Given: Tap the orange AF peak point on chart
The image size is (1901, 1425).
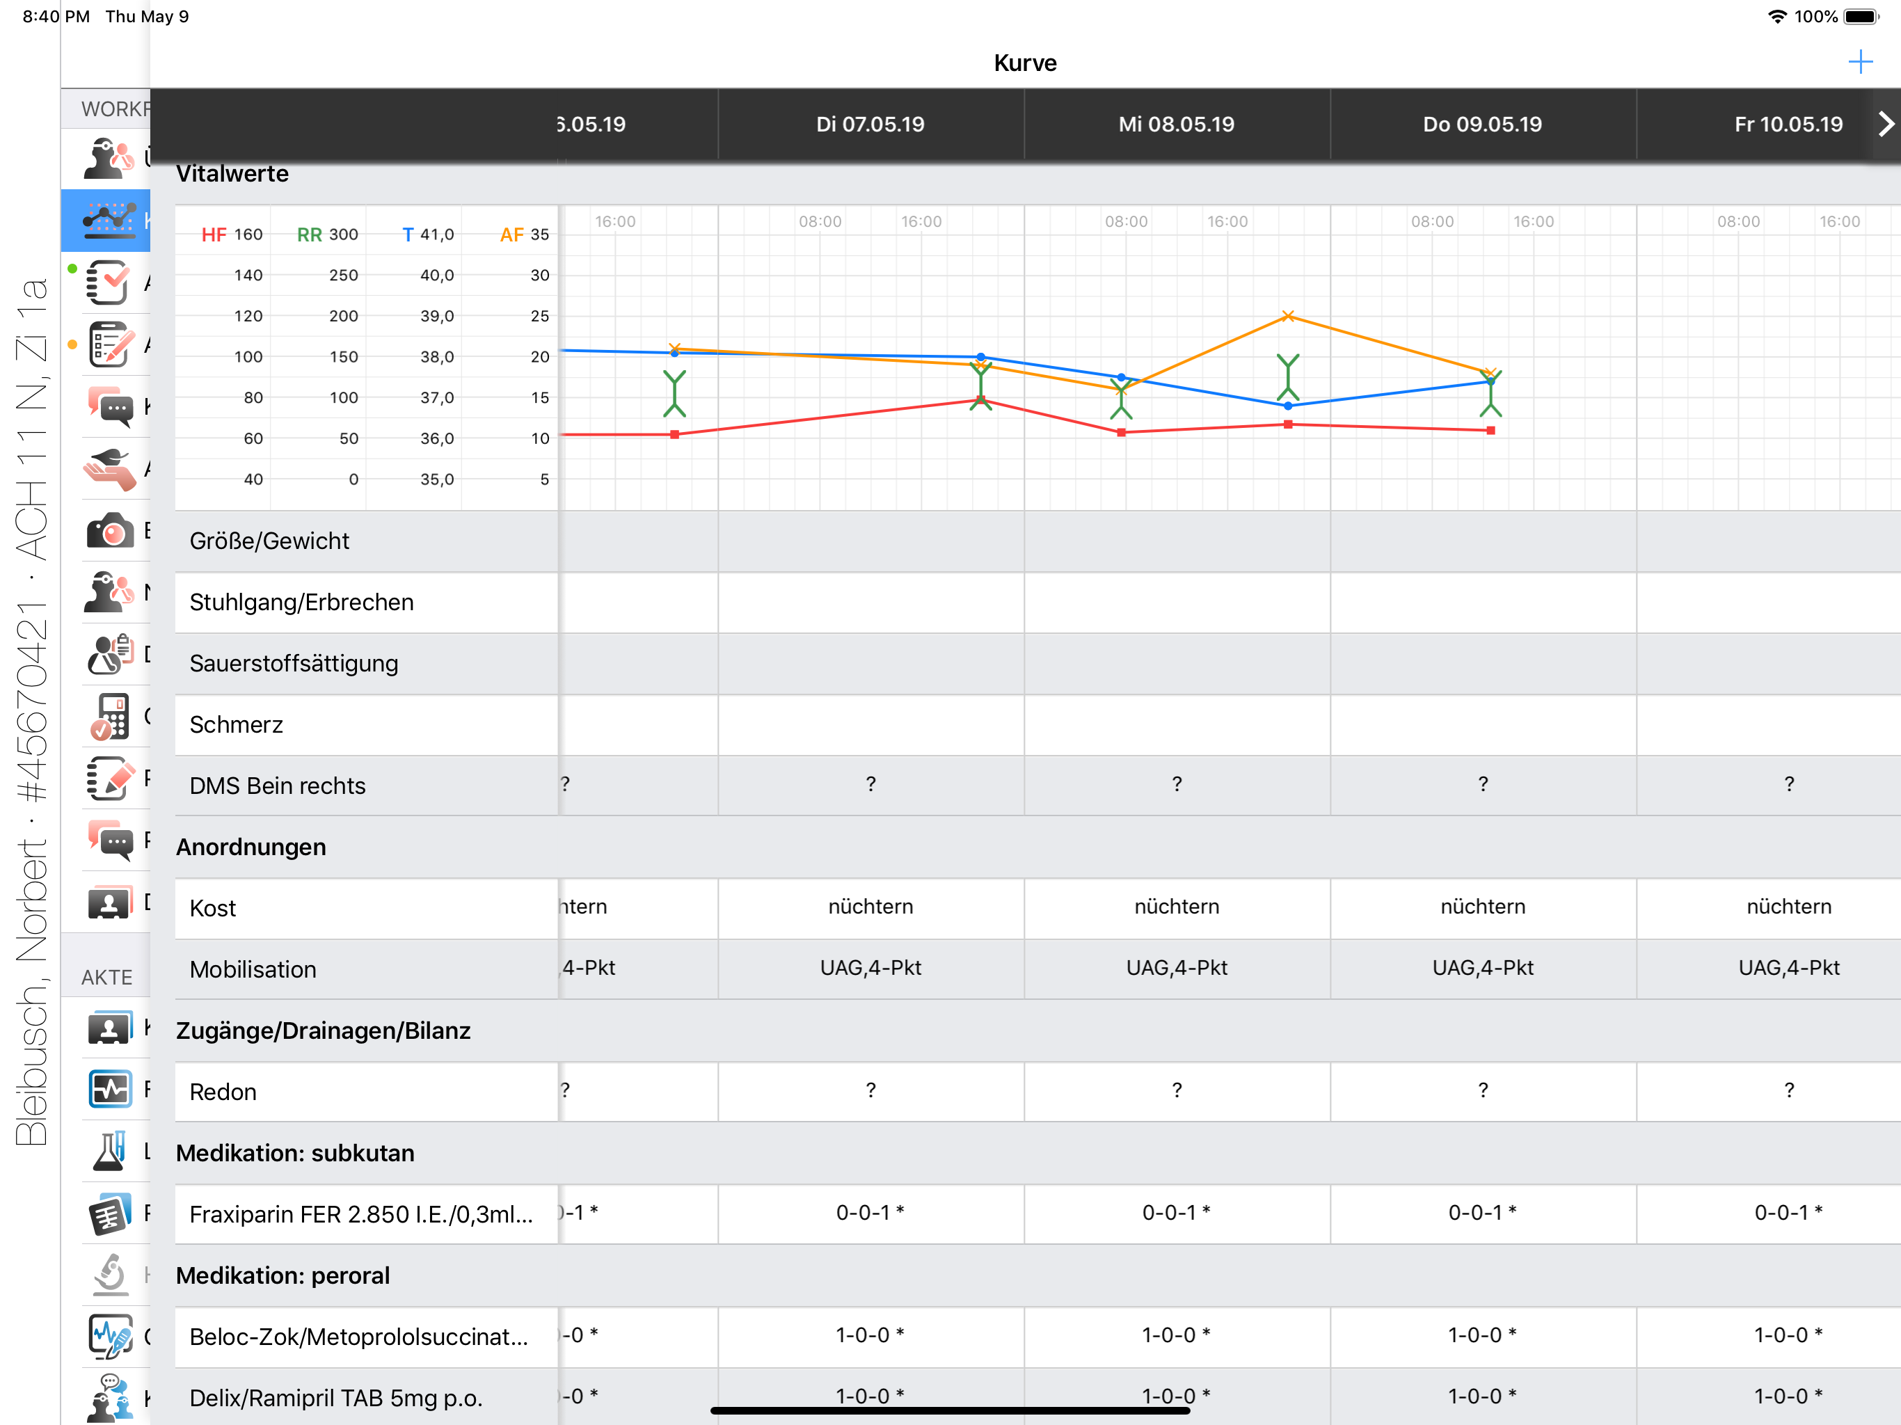Looking at the screenshot, I should pyautogui.click(x=1287, y=317).
